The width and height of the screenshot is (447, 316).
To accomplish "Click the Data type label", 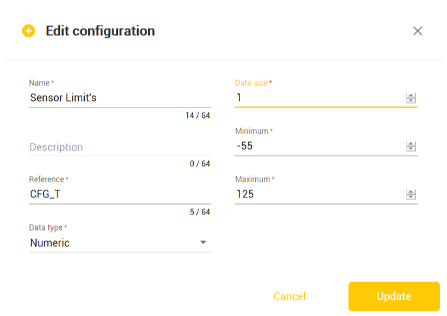I will coord(46,227).
